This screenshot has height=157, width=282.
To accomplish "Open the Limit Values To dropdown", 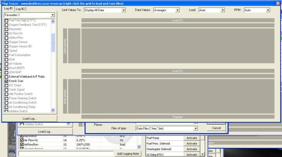I will tap(123, 10).
